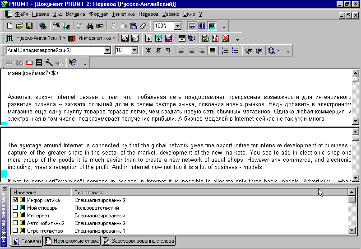Open the Русско-Английский direction dropdown
Screen dimensions: 361x249
(64, 38)
